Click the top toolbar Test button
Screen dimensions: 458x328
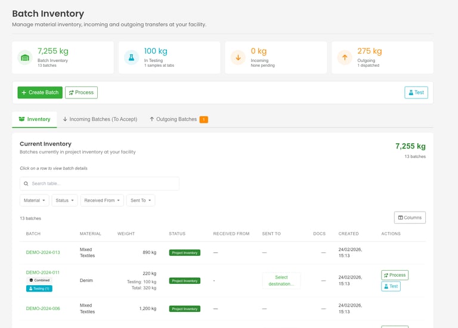(416, 92)
